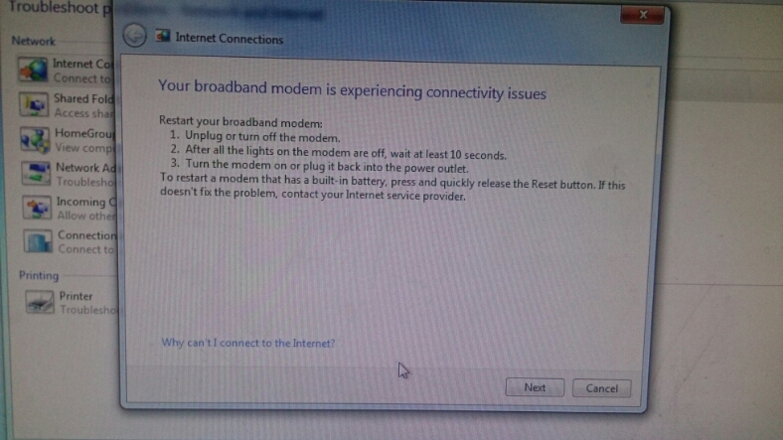Cancel the Internet Connections troubleshooter
This screenshot has height=440, width=783.
601,388
